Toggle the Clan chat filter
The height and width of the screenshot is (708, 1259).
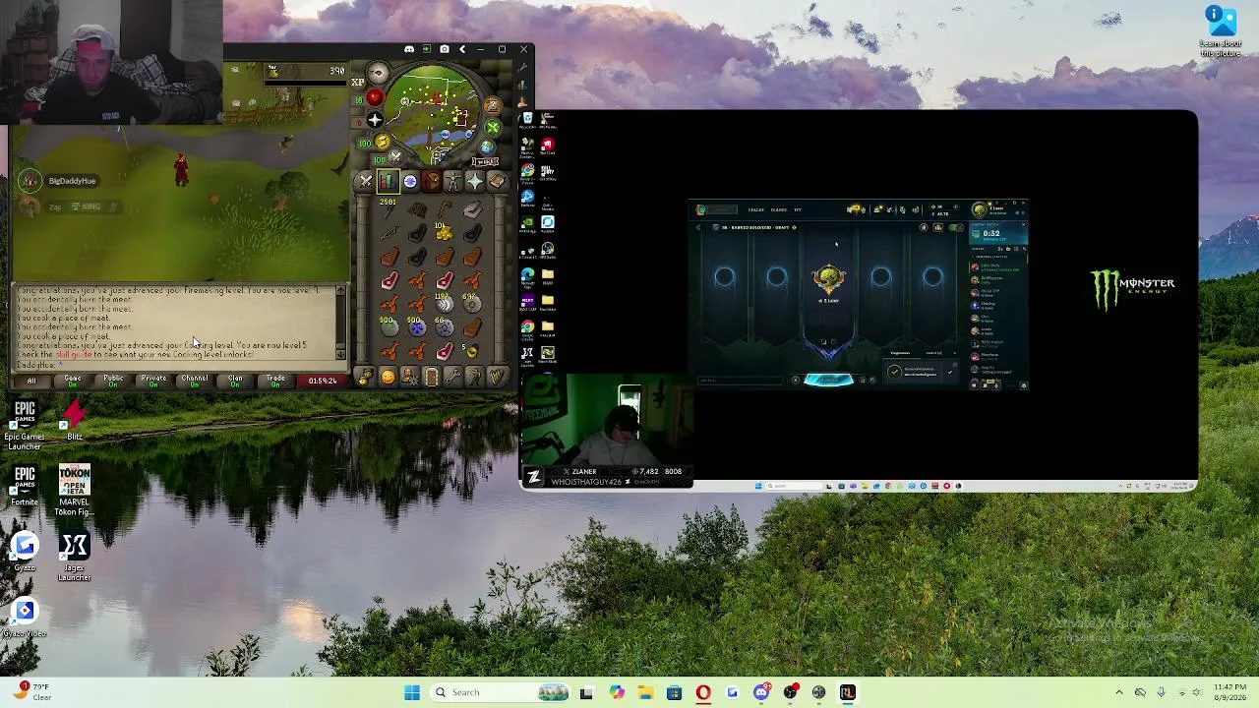tap(235, 381)
